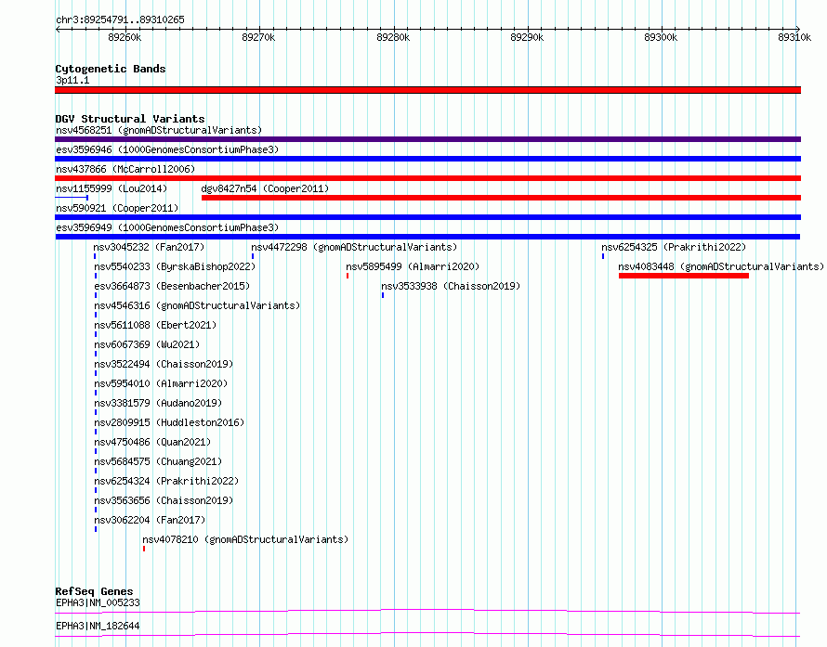
Task: Click the Cytogenetic Bands track heading
Action: click(x=111, y=69)
